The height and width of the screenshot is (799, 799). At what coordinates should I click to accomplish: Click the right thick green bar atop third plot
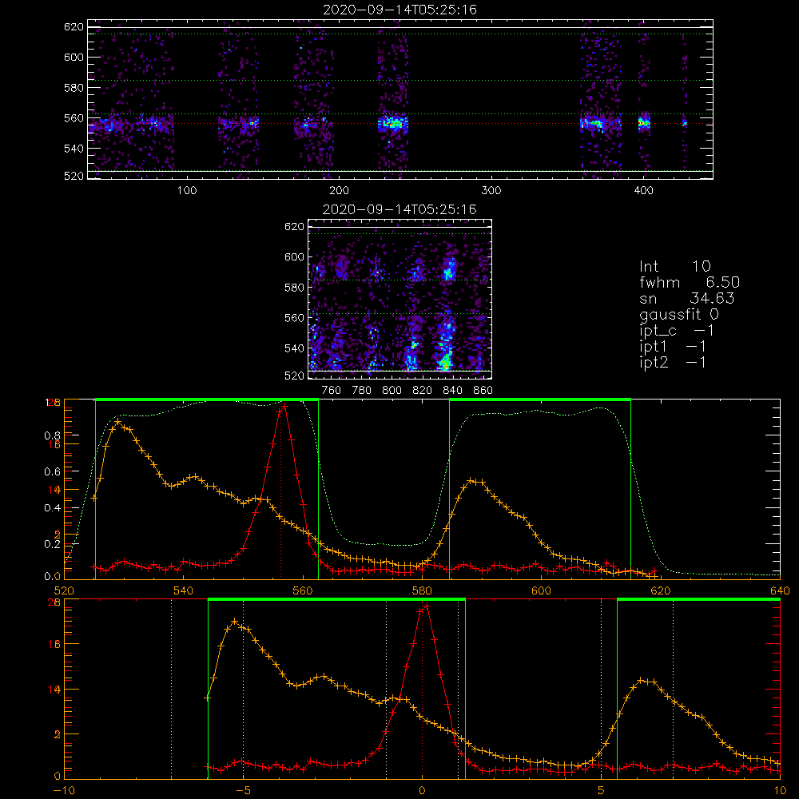coord(540,399)
